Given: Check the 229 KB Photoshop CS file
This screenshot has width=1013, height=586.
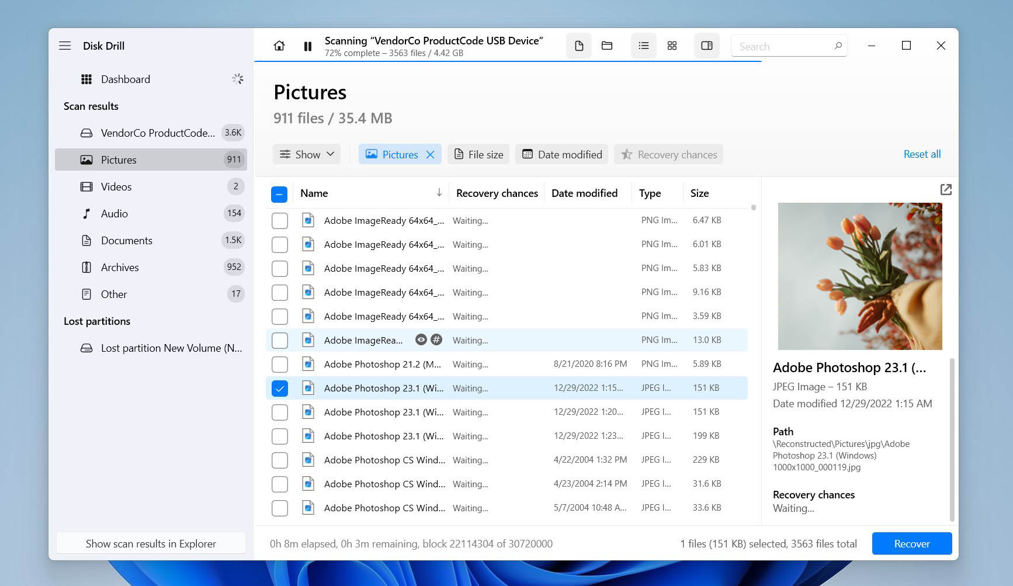Looking at the screenshot, I should point(280,460).
